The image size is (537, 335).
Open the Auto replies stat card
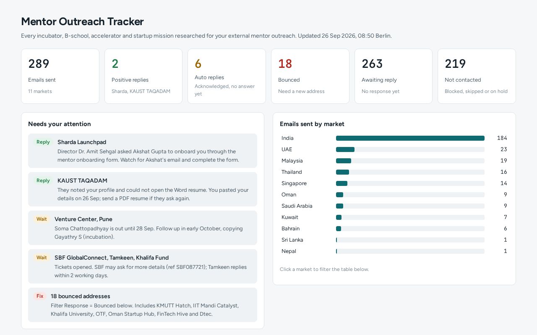227,76
